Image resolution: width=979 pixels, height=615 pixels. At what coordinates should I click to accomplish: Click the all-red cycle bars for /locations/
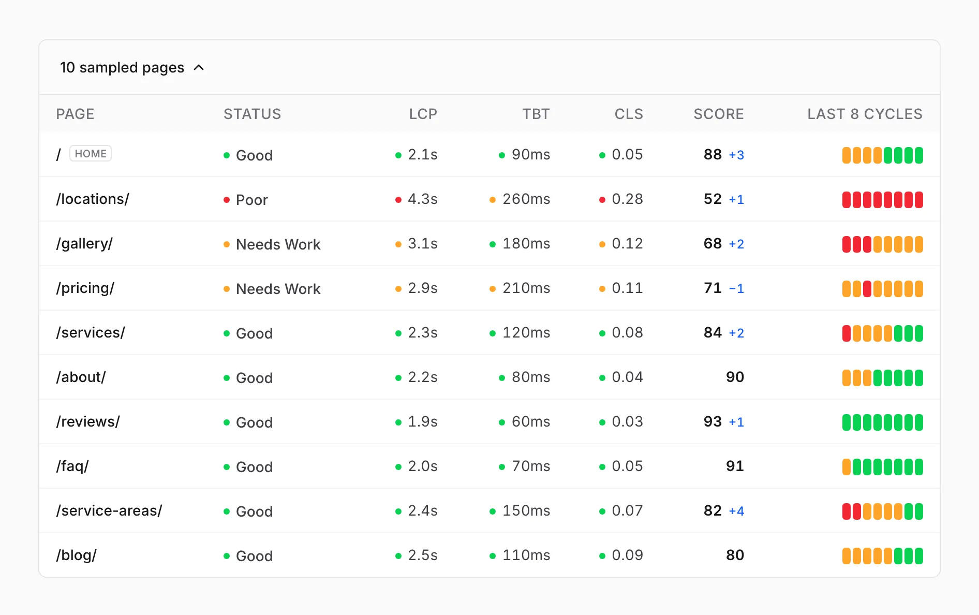(x=883, y=200)
